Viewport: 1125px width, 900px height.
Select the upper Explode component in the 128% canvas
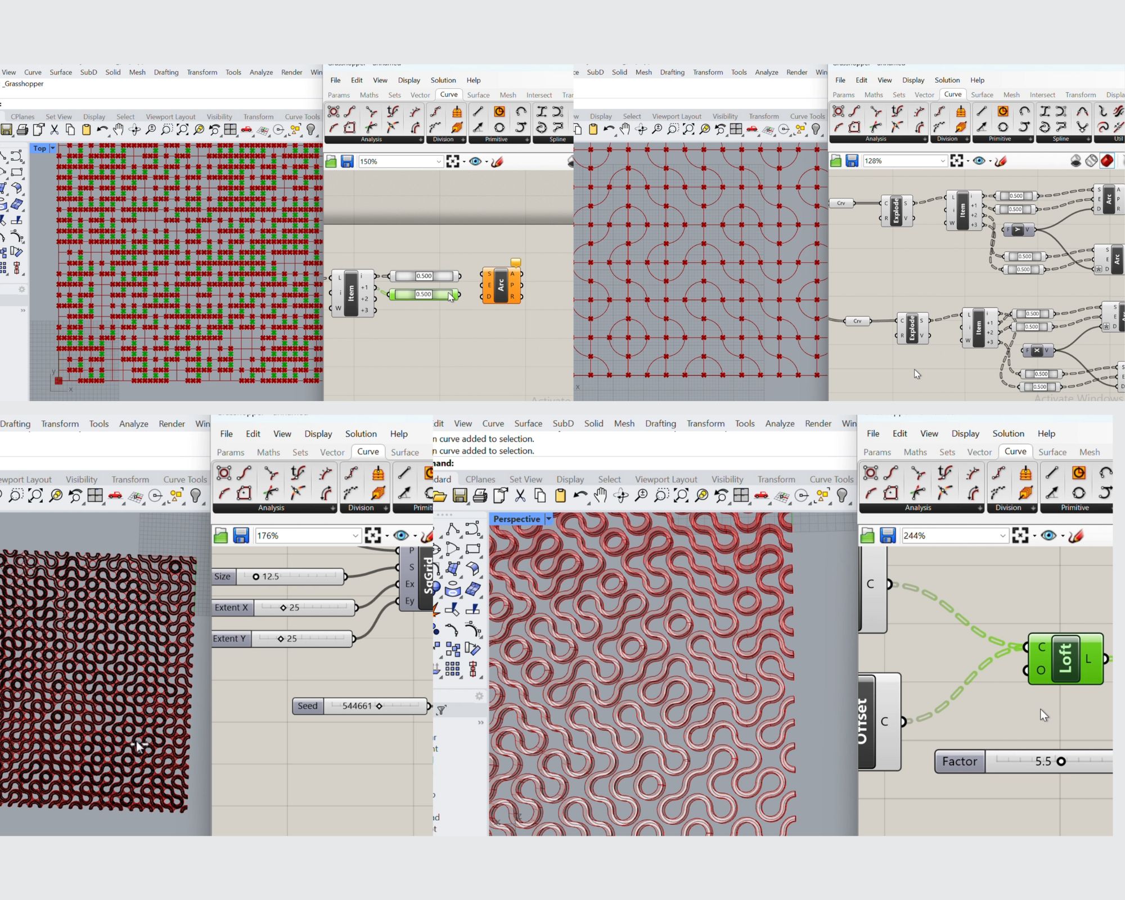point(897,210)
